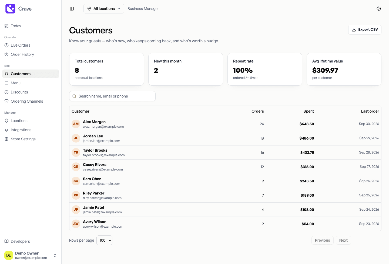Image resolution: width=389 pixels, height=264 pixels.
Task: Click the Today dashboard icon
Action: click(6, 26)
